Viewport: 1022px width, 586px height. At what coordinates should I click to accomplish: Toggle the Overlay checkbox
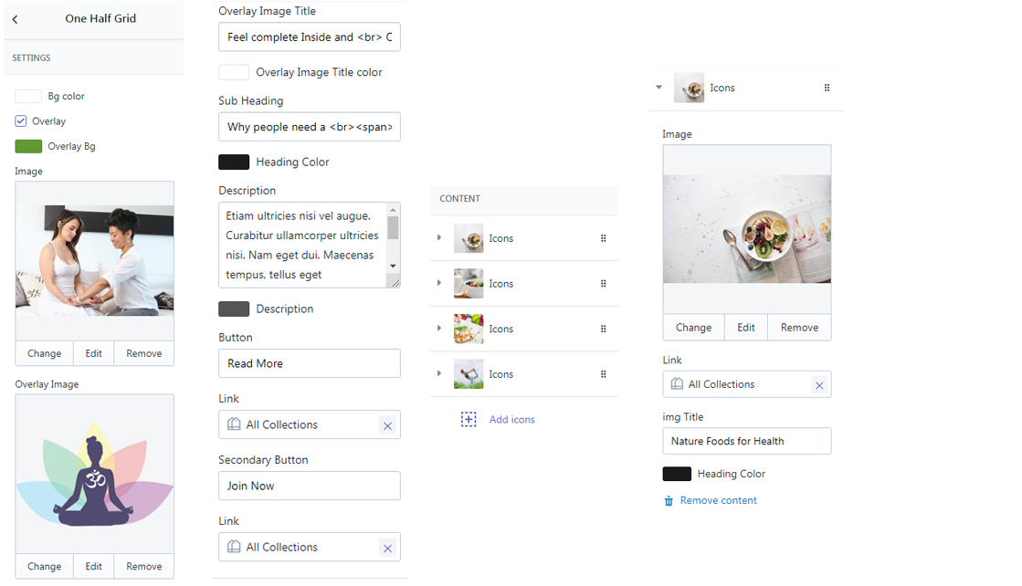point(21,121)
